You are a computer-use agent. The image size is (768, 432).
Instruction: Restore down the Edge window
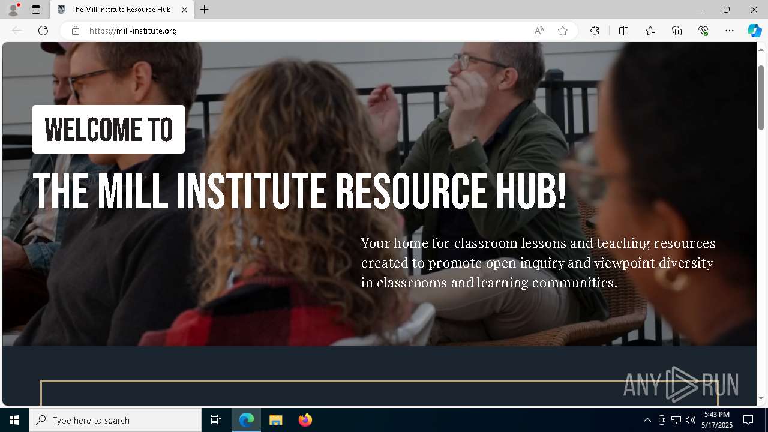click(x=727, y=10)
